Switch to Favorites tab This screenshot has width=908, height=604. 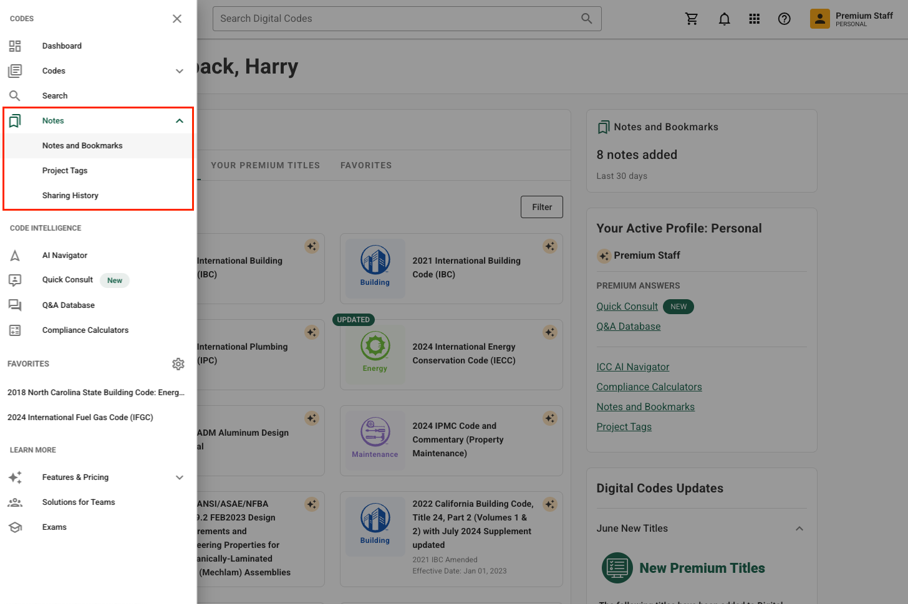tap(366, 165)
